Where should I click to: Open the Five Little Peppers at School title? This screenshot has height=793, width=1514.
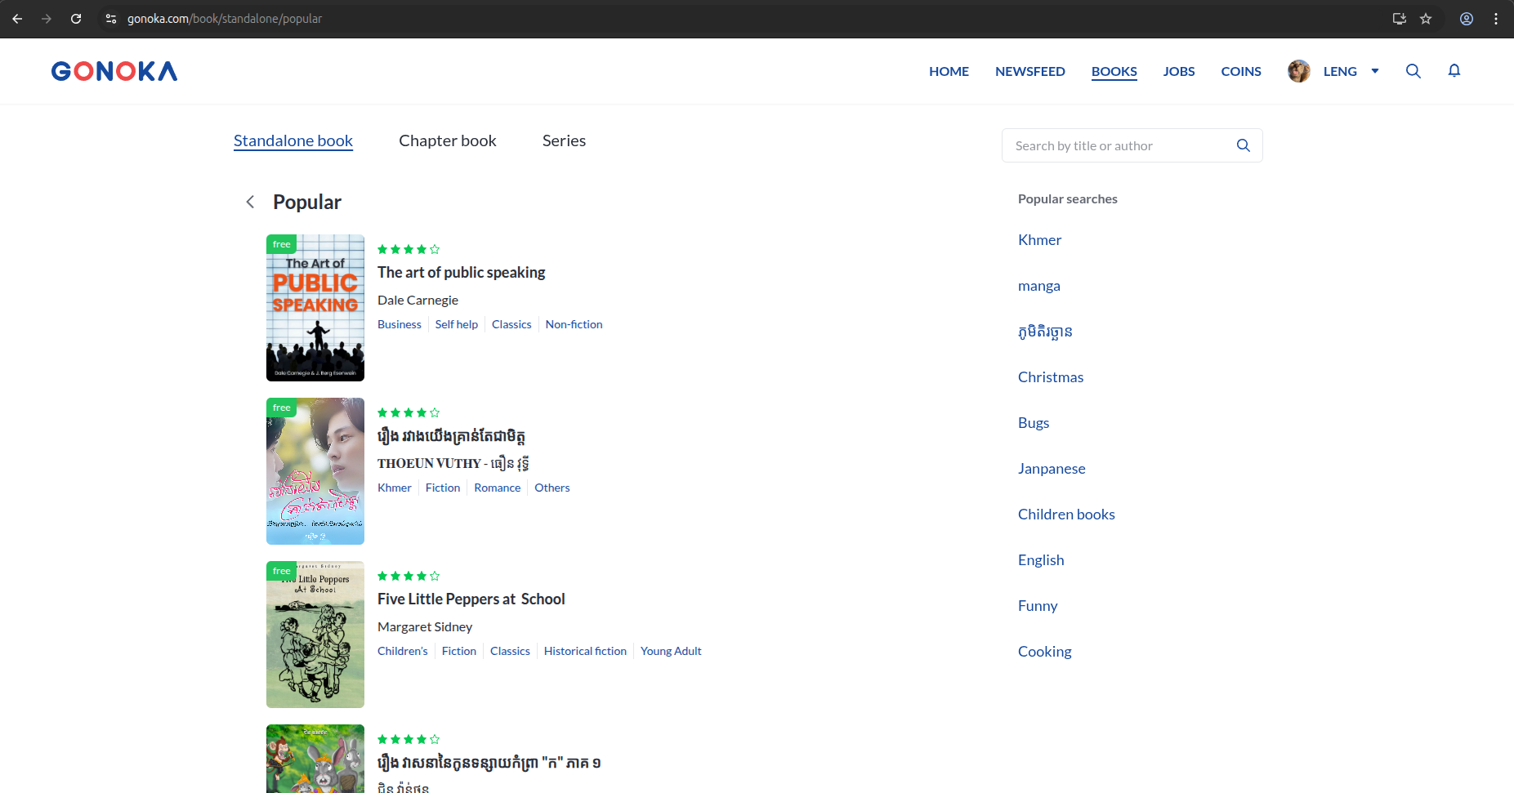click(x=471, y=599)
